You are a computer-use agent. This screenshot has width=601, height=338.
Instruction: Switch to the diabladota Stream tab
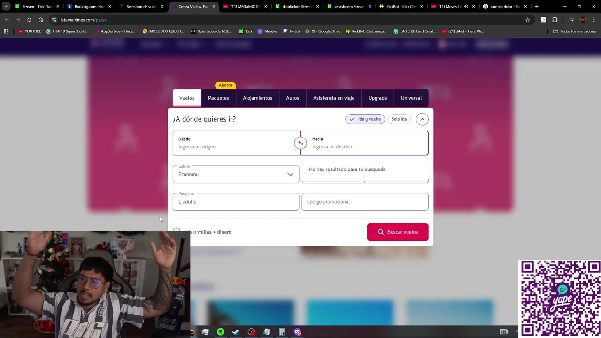(x=296, y=7)
